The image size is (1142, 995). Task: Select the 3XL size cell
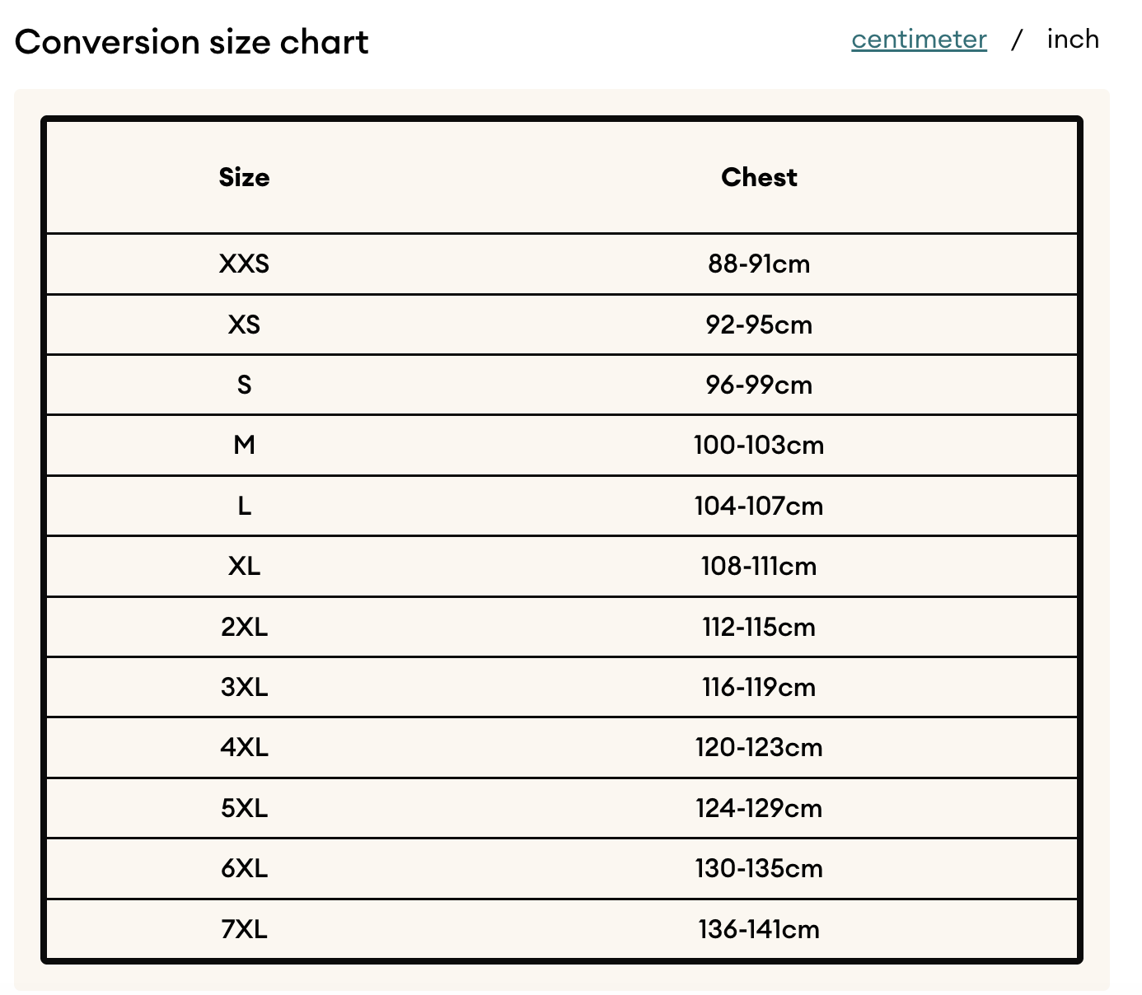click(244, 687)
